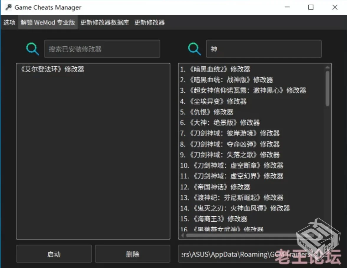Focus the 搜索已安装修改器 search field
Screen dimensions: 347x268
coord(102,49)
